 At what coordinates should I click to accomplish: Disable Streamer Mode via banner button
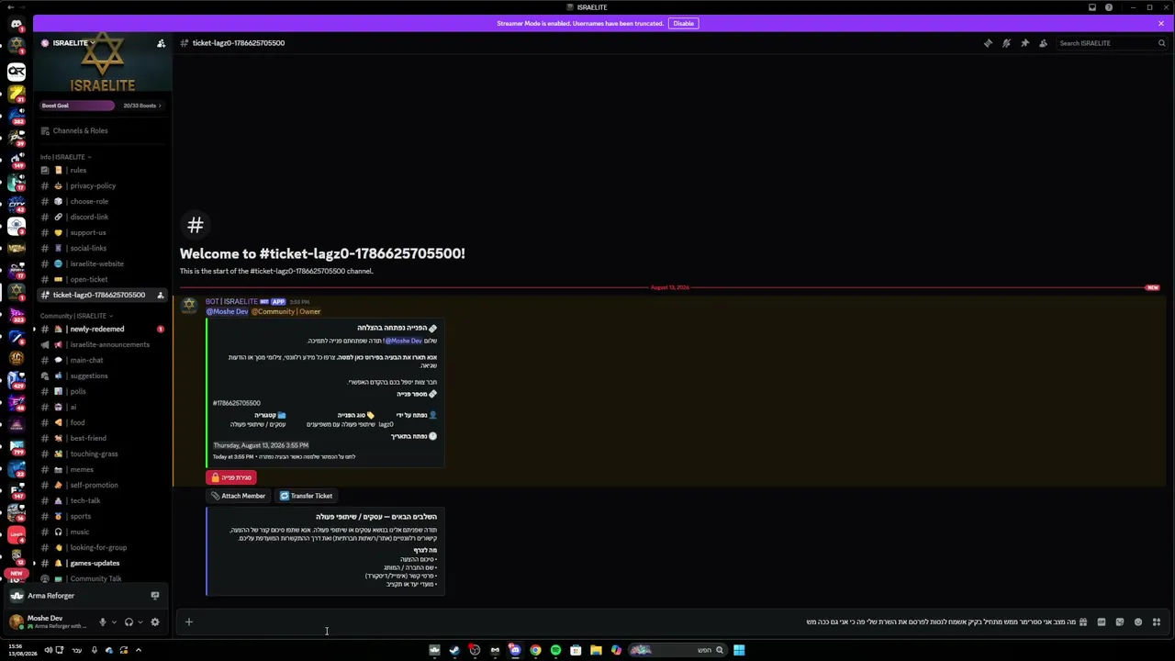tap(683, 23)
